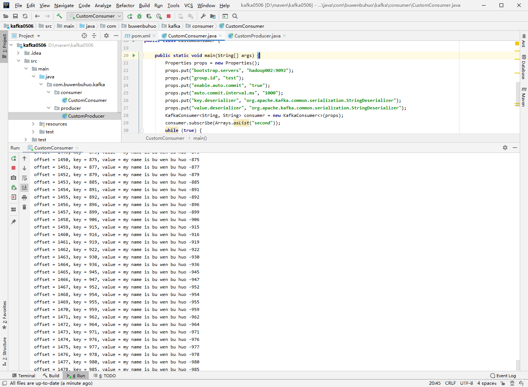
Task: Hide the Project panel with the minus icon
Action: (116, 36)
